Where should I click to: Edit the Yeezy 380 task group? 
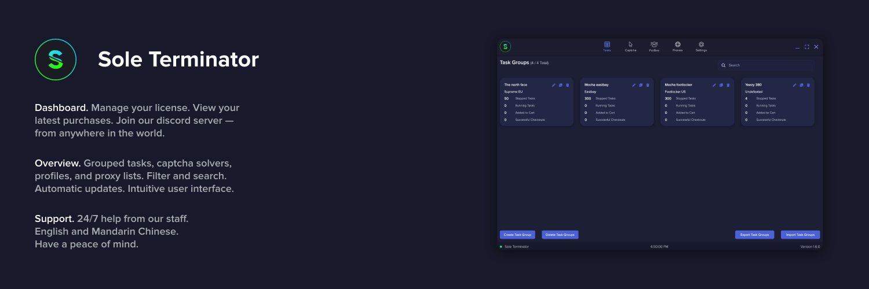point(794,85)
